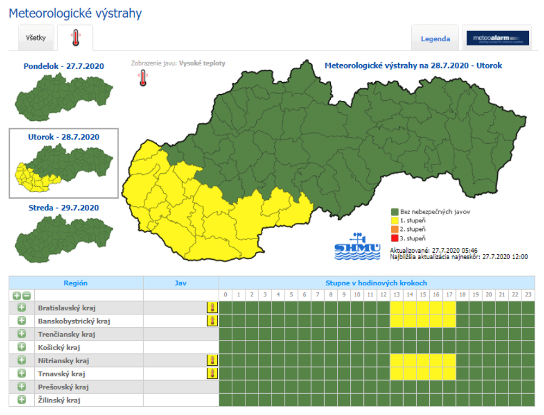This screenshot has width=544, height=415.
Task: Click the thermometer icon tab
Action: point(75,38)
